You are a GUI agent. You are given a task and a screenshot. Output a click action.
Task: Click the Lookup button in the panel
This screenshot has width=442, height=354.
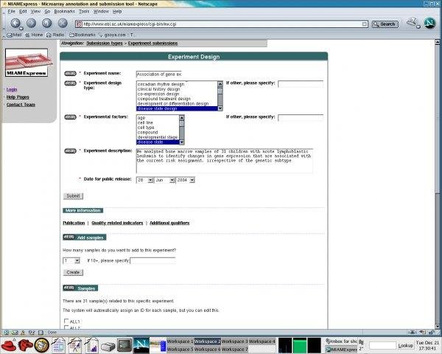[x=405, y=346]
